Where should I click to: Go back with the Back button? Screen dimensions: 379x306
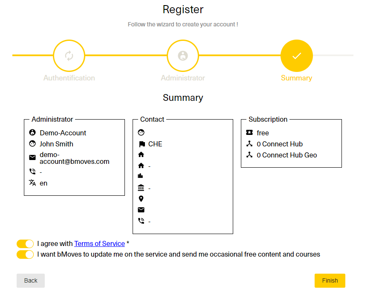(31, 280)
